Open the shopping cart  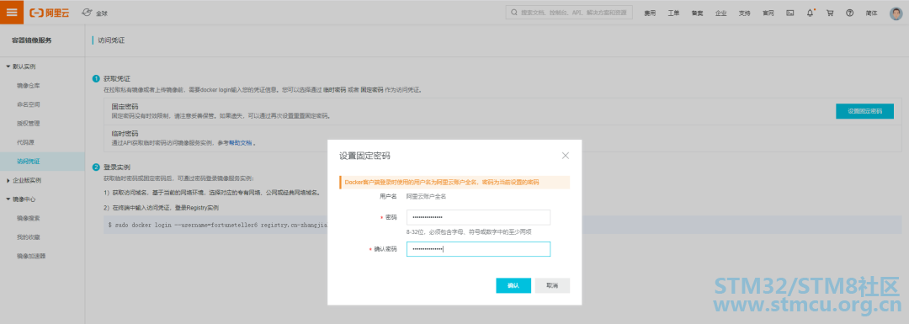click(x=830, y=13)
